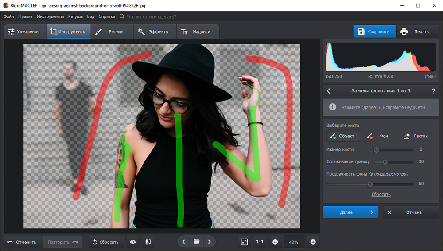Viewport: 443px width, 251px height.
Task: Adjust the Прозрачность фона slider
Action: (x=370, y=184)
